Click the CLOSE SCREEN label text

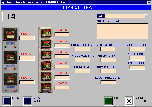point(140,100)
